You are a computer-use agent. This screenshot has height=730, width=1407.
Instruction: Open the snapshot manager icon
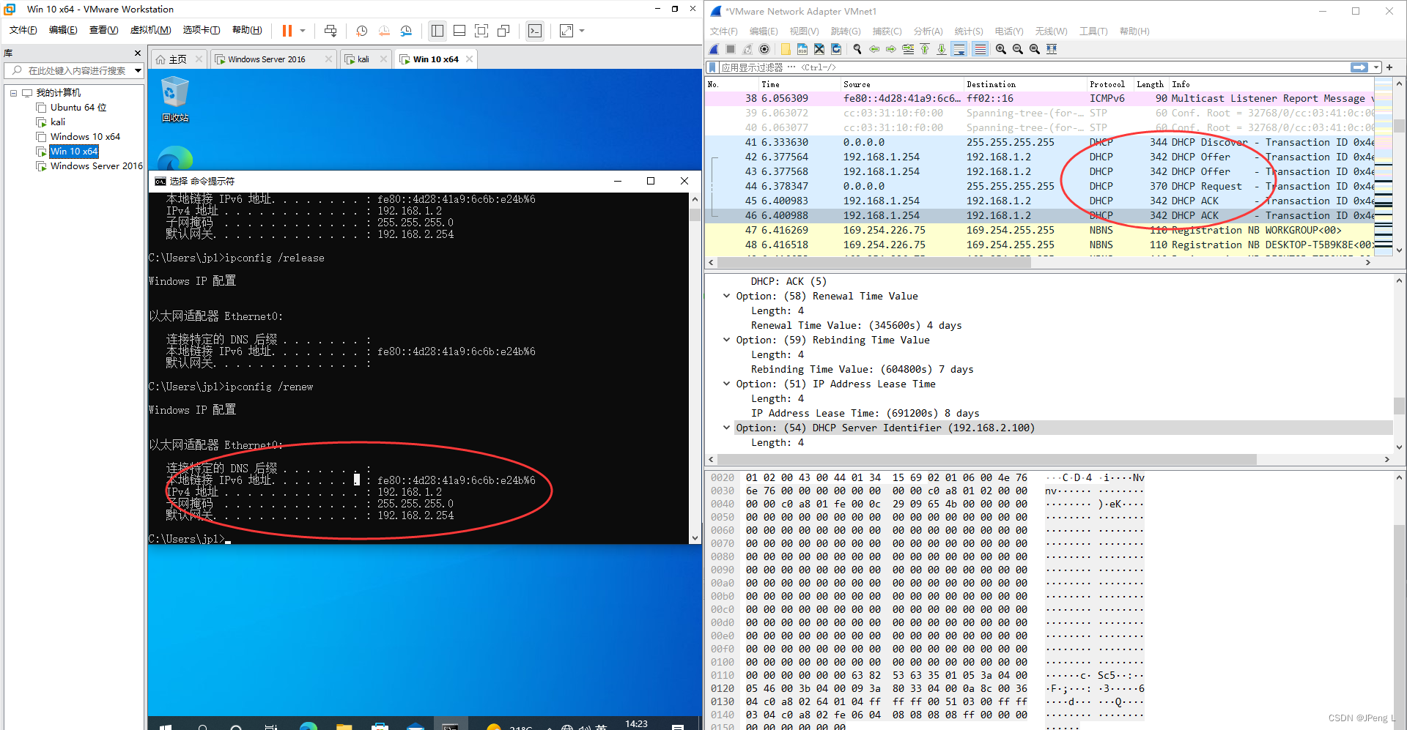pos(406,31)
